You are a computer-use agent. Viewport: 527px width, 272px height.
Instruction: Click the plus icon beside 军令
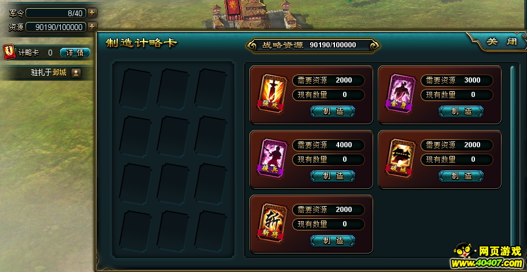tap(92, 13)
